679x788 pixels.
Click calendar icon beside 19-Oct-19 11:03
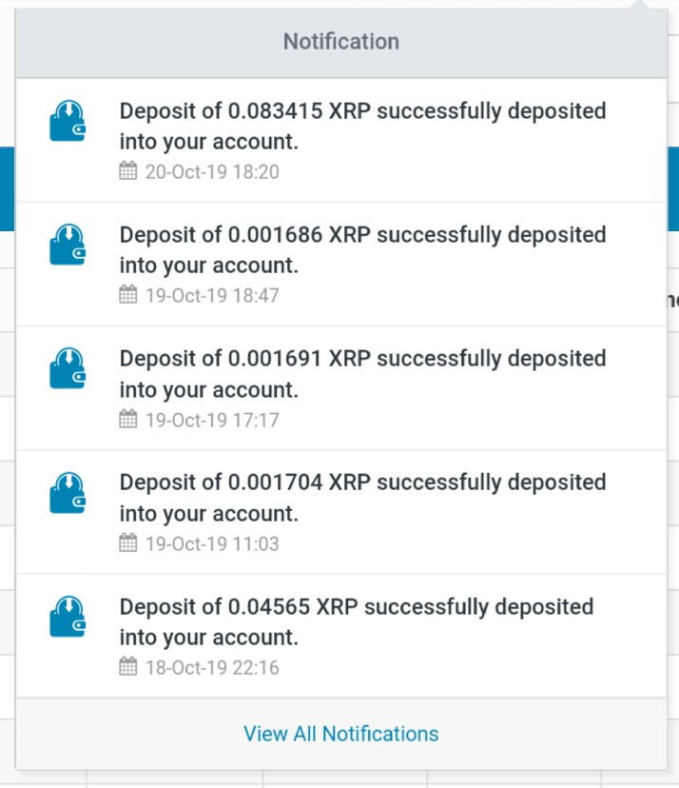[128, 542]
